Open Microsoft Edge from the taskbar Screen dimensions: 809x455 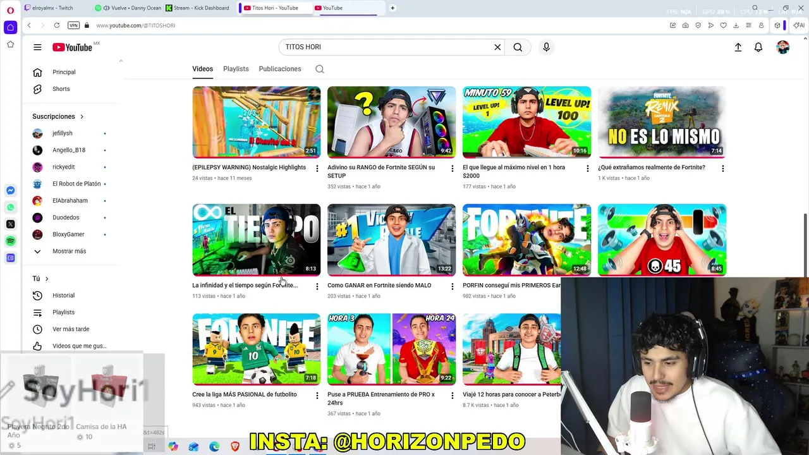click(214, 447)
